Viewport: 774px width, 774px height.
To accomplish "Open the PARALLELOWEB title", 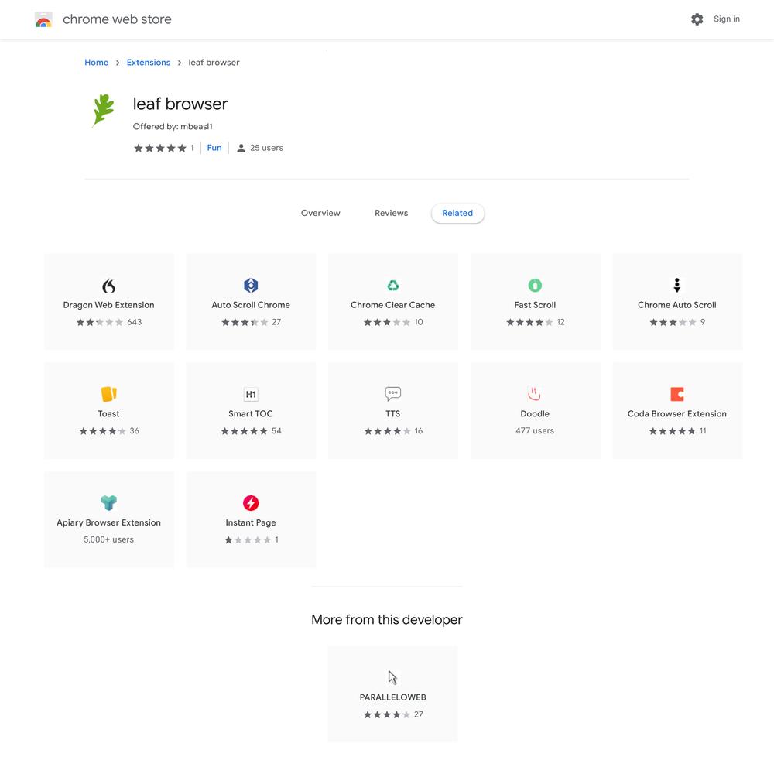I will pyautogui.click(x=392, y=697).
